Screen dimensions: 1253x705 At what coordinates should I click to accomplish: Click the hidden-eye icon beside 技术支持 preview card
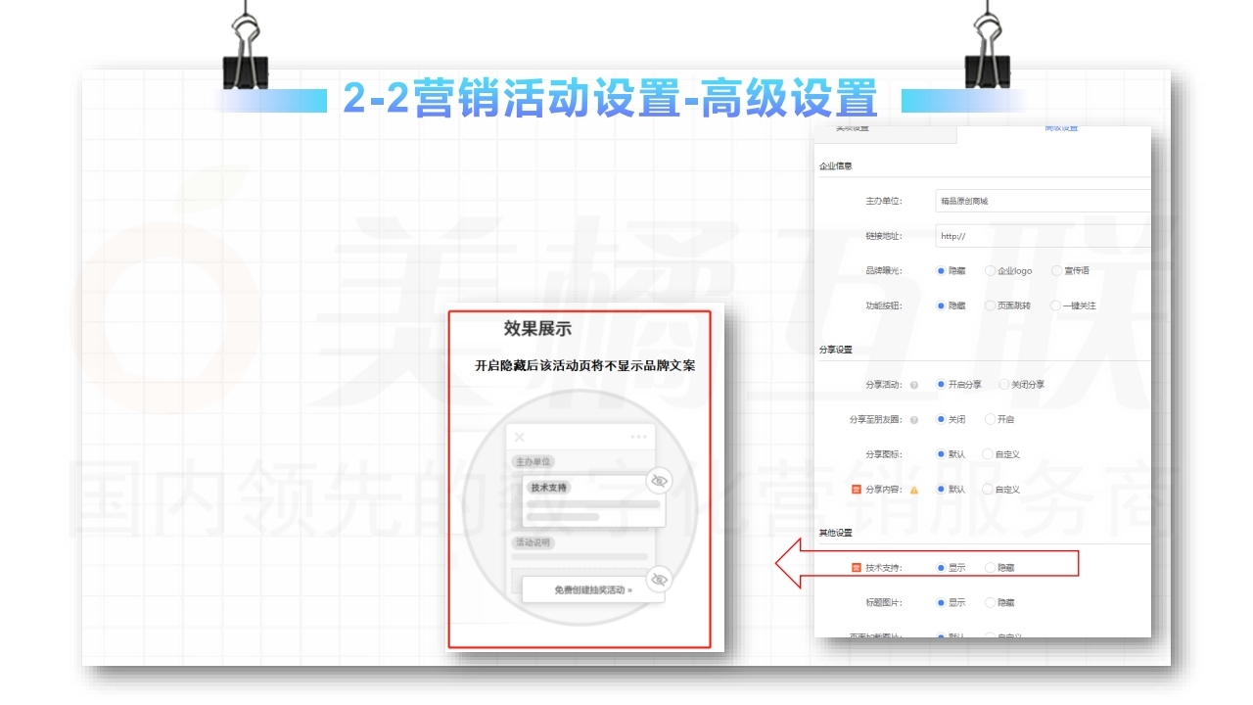tap(660, 481)
